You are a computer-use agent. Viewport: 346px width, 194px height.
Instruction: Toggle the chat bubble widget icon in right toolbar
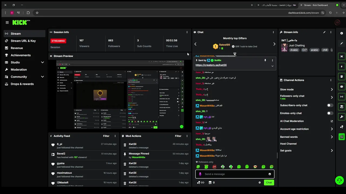(342, 87)
